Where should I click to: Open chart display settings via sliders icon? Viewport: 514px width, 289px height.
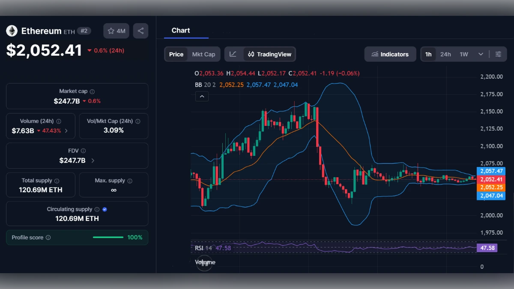click(498, 54)
